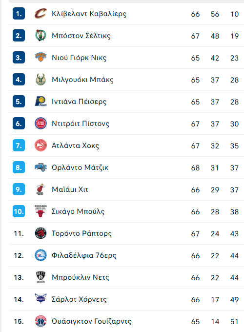The image size is (244, 332).
Task: Click the Detroit Pistons round logo
Action: (41, 124)
